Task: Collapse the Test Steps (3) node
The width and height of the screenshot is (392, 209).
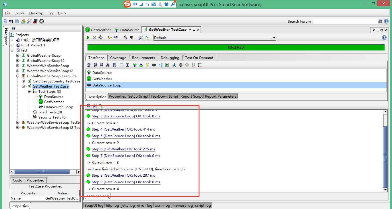Action: click(29, 92)
